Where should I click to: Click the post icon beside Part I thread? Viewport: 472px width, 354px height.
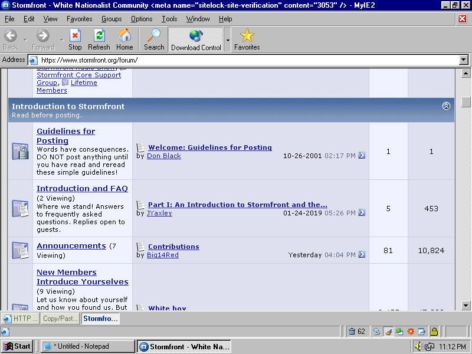(x=140, y=204)
